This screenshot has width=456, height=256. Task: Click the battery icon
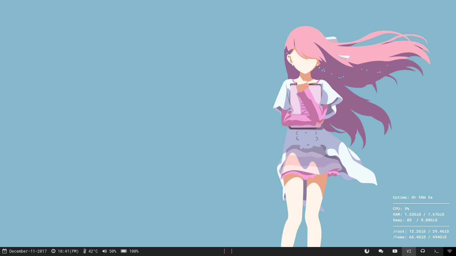coord(124,251)
